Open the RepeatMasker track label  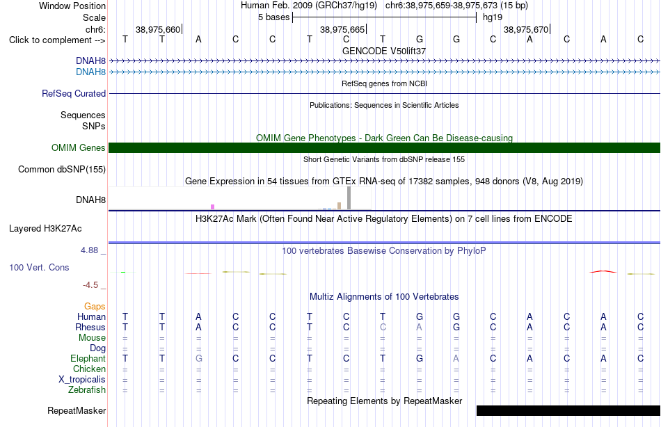coord(77,410)
